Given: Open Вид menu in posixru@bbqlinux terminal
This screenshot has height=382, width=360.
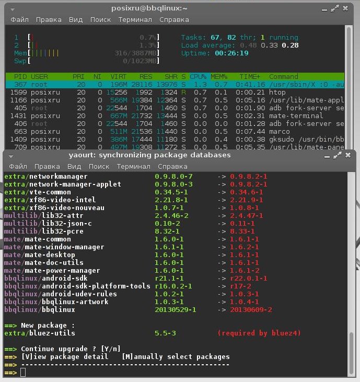Looking at the screenshot, I should tap(76, 20).
